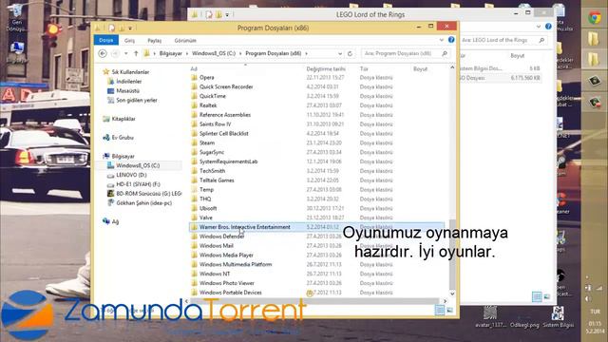The width and height of the screenshot is (608, 342).
Task: Sort by Değiştirme tarihi column header
Action: coord(326,69)
